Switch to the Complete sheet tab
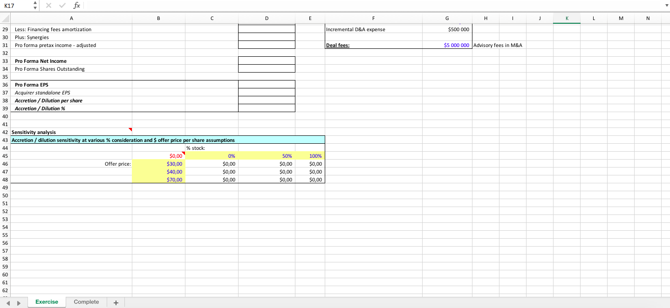This screenshot has height=308, width=670. point(86,302)
